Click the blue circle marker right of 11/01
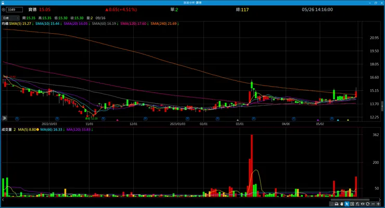 pos(104,119)
